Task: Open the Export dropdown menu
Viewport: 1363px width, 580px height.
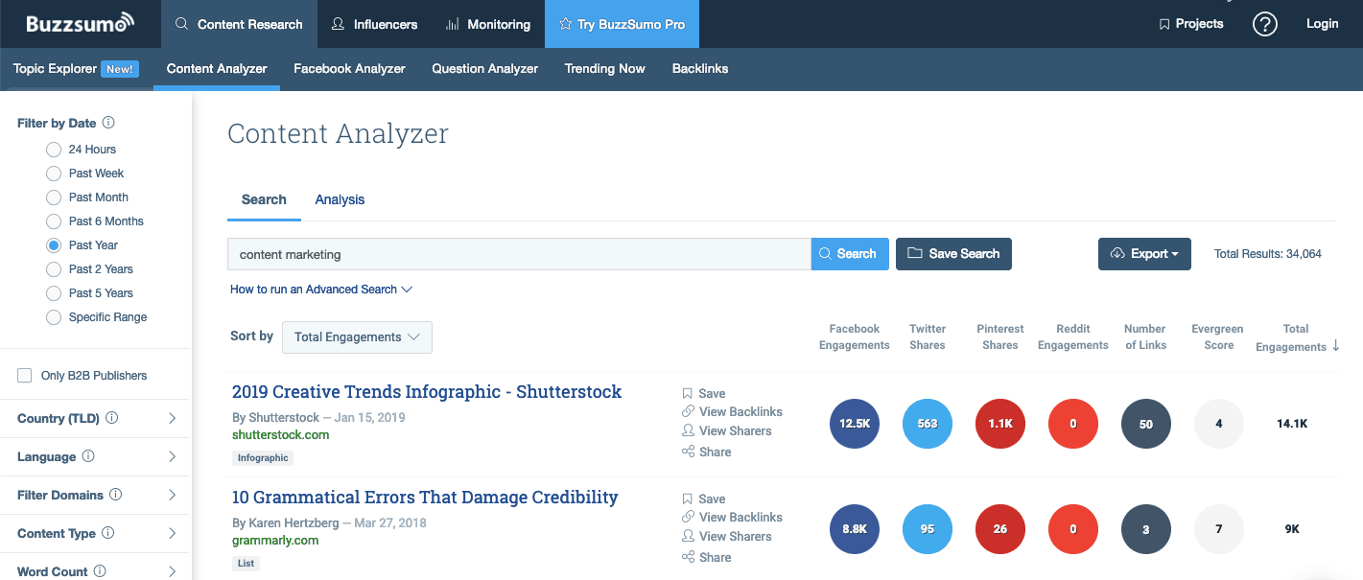Action: click(1144, 254)
